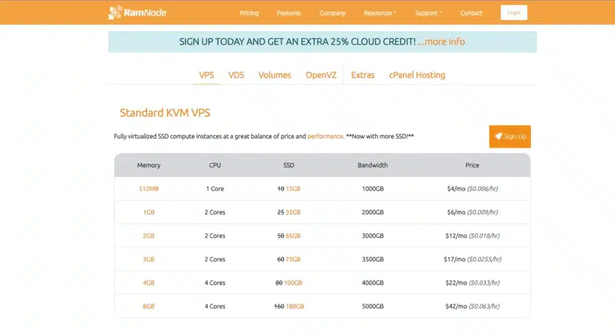Image resolution: width=615 pixels, height=335 pixels.
Task: Click the Price column header
Action: coord(472,165)
